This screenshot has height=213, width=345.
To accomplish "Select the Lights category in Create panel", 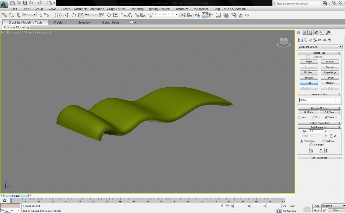I will click(x=310, y=40).
